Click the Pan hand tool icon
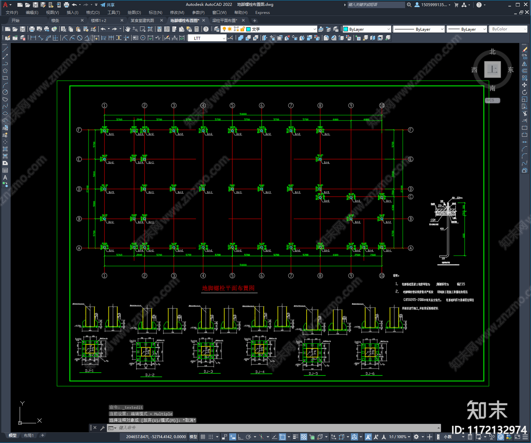531x443 pixels. point(128,29)
